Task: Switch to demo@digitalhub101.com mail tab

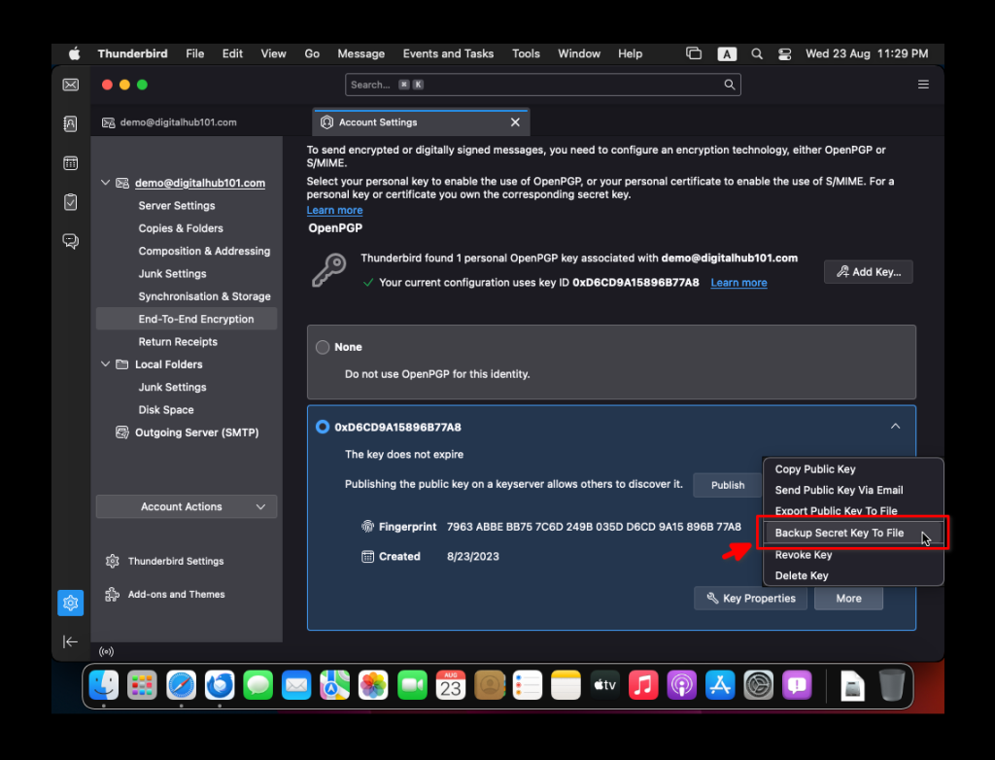Action: [x=201, y=121]
